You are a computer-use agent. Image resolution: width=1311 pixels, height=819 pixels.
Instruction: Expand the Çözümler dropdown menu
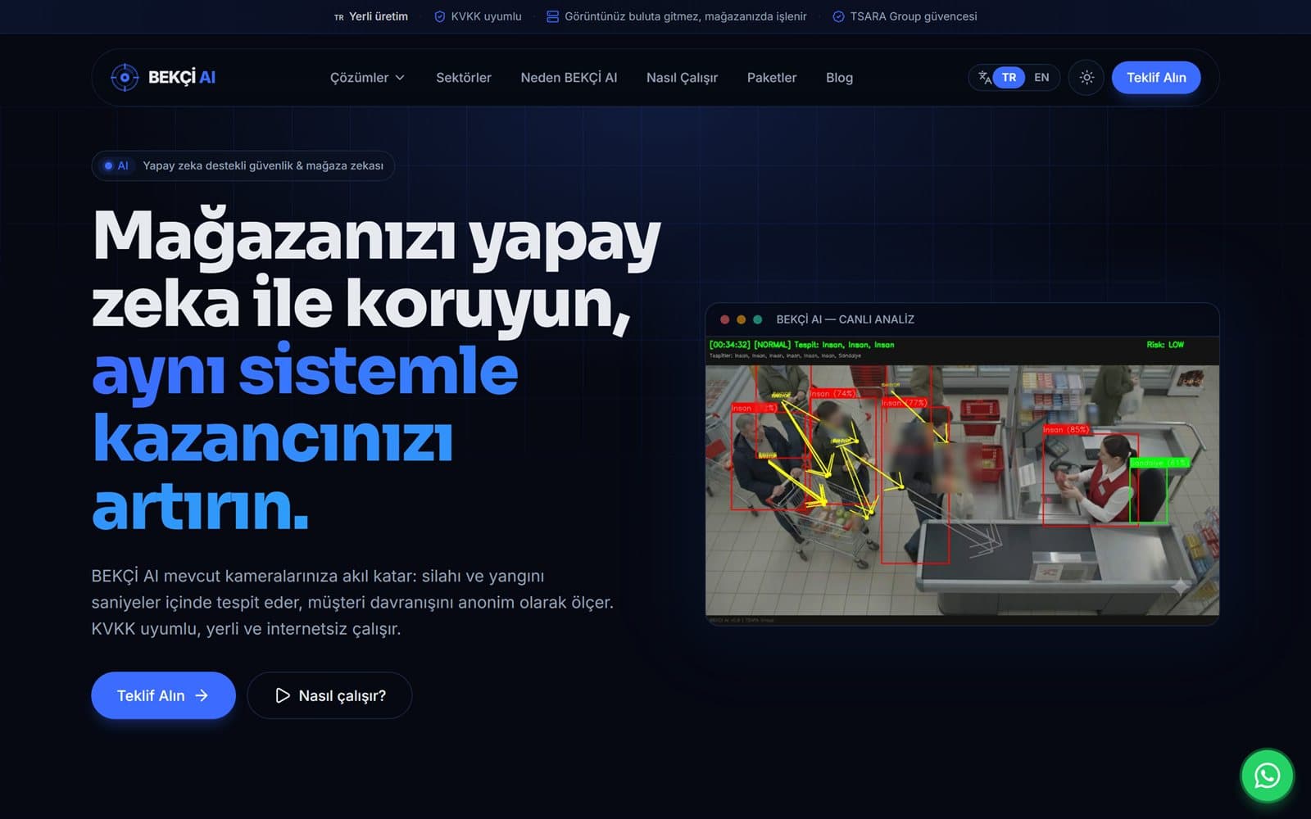pyautogui.click(x=367, y=77)
